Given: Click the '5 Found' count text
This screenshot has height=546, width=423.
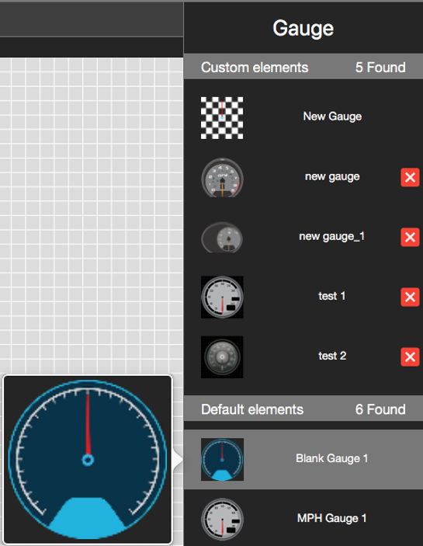Looking at the screenshot, I should coord(380,68).
